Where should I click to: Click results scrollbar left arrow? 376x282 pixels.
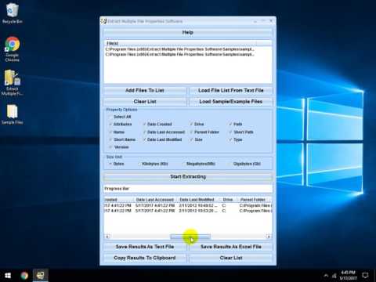click(107, 237)
